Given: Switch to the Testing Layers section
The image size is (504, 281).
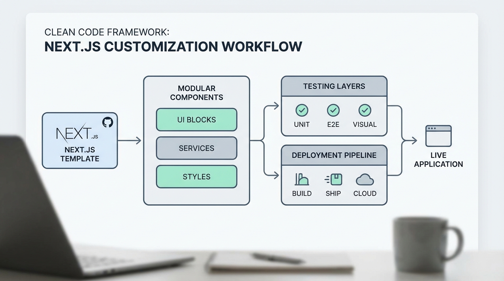Looking at the screenshot, I should point(334,86).
